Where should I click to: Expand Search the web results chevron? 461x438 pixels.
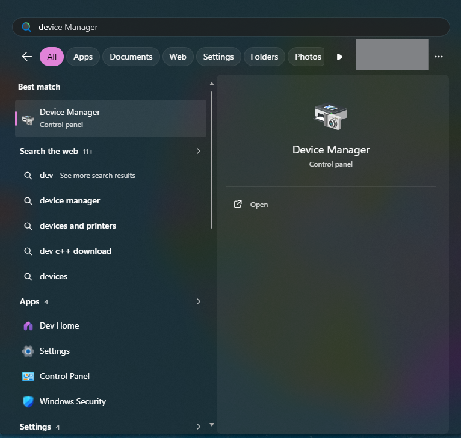pos(199,151)
